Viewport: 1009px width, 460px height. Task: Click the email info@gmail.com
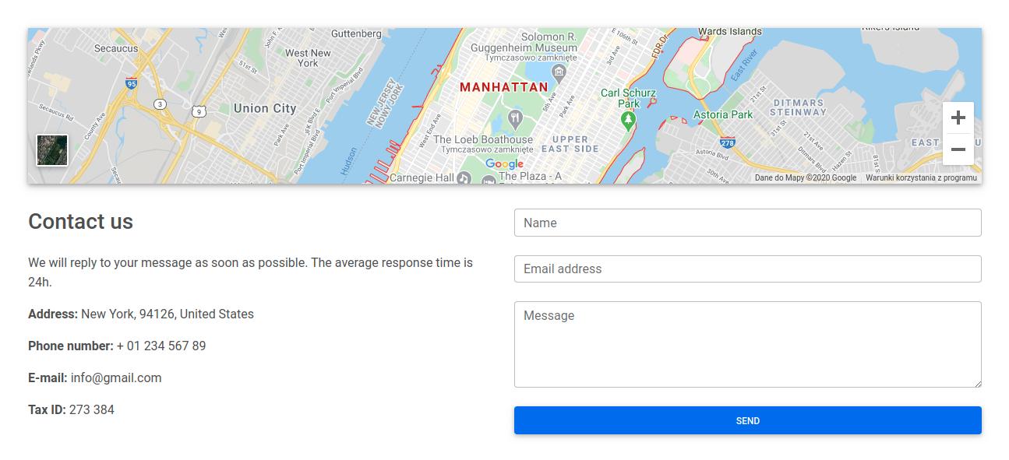point(116,377)
